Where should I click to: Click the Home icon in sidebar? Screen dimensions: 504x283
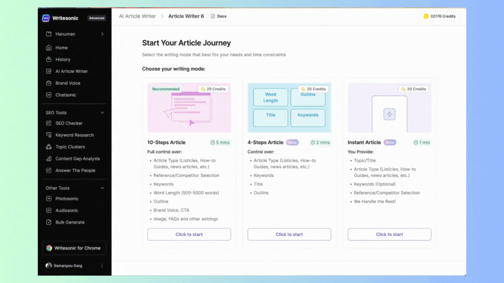point(49,48)
